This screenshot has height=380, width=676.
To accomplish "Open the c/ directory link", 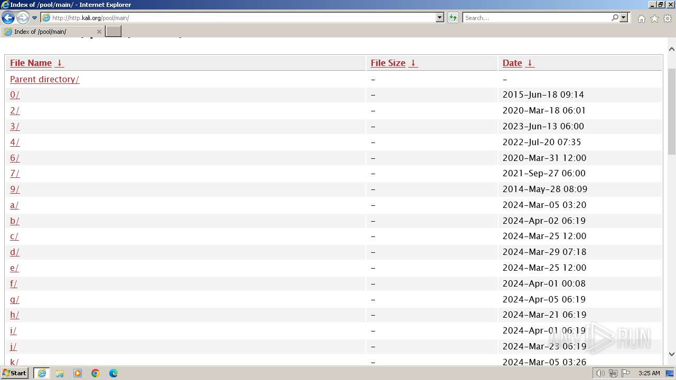I will pyautogui.click(x=14, y=236).
